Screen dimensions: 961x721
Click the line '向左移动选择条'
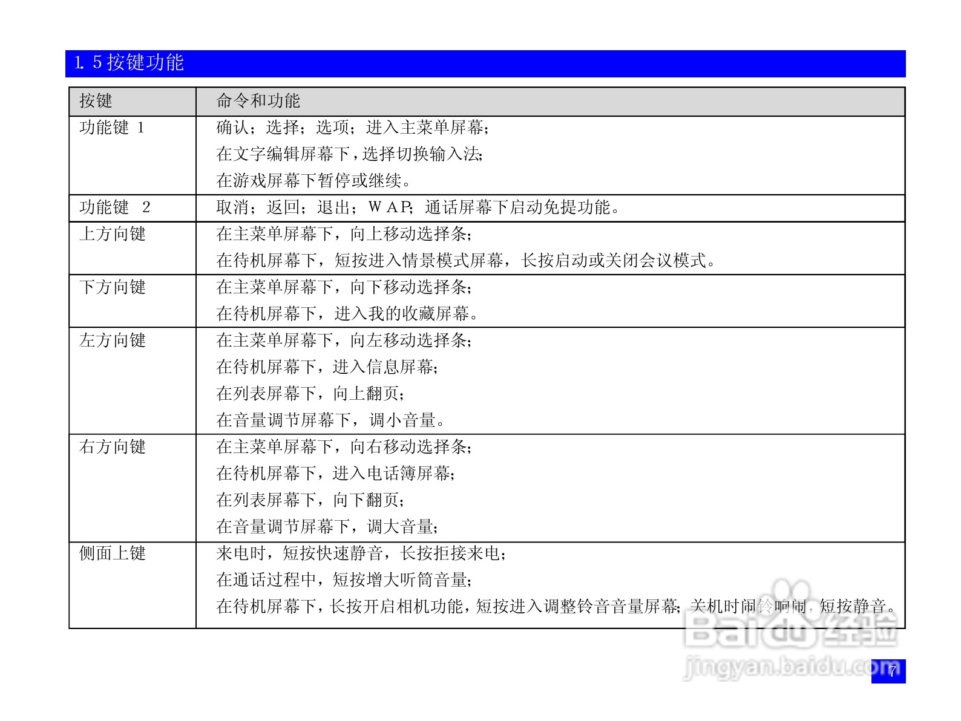point(344,341)
